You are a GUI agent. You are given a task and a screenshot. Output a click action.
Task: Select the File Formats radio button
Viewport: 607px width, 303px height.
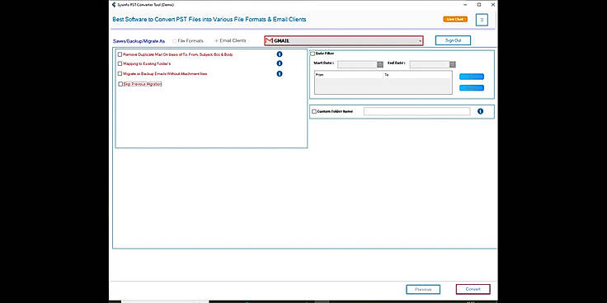coord(175,40)
